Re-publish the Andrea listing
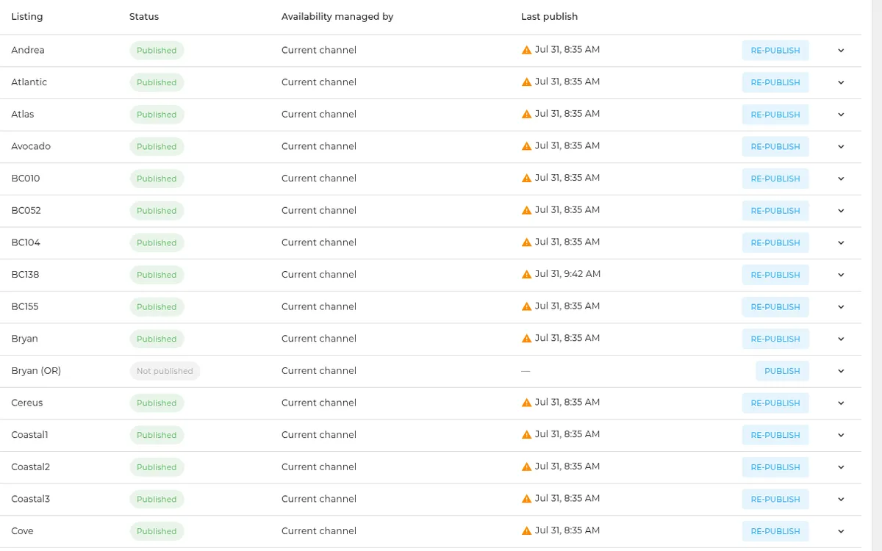Screen dimensions: 882x551 (775, 51)
